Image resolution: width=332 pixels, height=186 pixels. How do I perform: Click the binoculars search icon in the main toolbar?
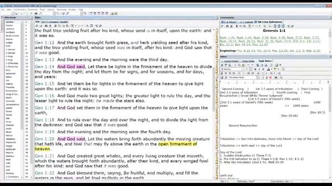pos(36,13)
